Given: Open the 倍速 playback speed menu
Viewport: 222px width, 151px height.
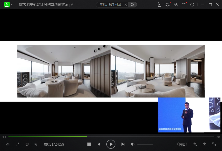Looking at the screenshot, I should [x=182, y=144].
